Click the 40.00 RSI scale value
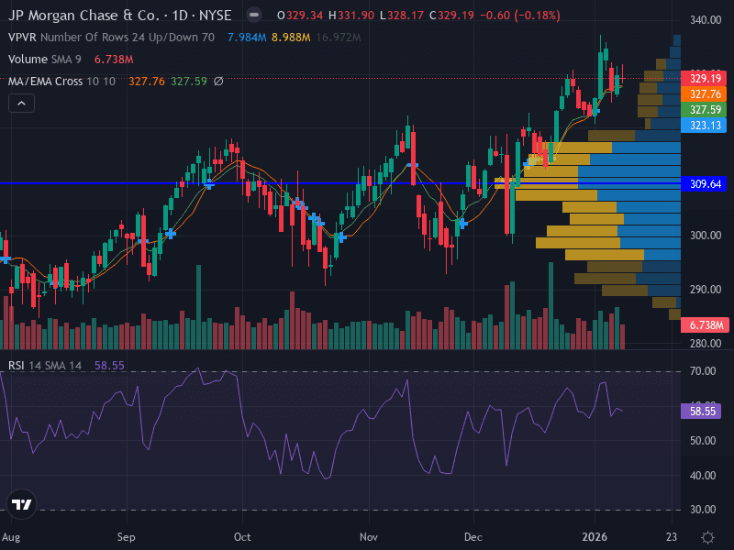This screenshot has height=550, width=734. pos(703,476)
